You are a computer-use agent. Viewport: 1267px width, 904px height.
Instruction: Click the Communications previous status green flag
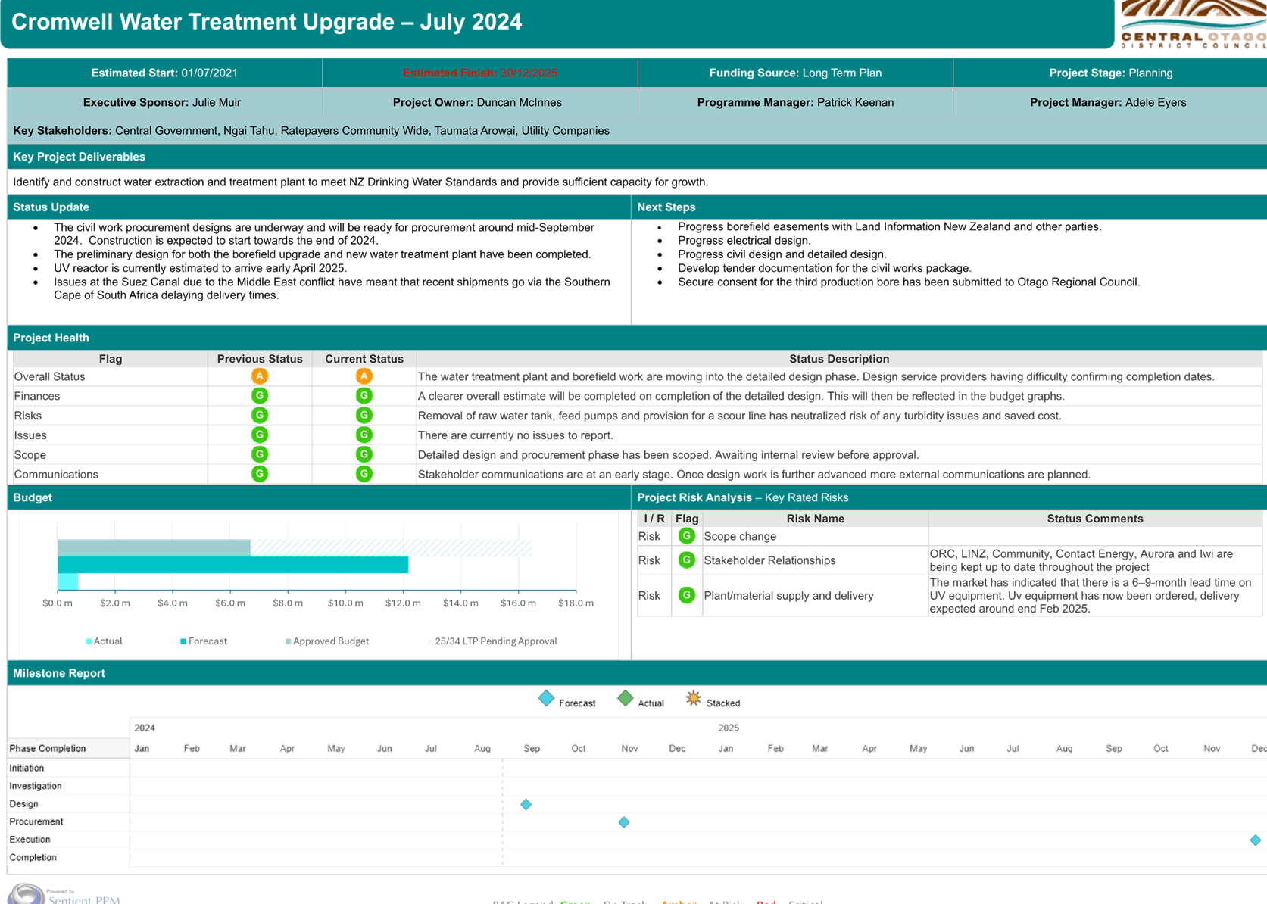[x=260, y=474]
